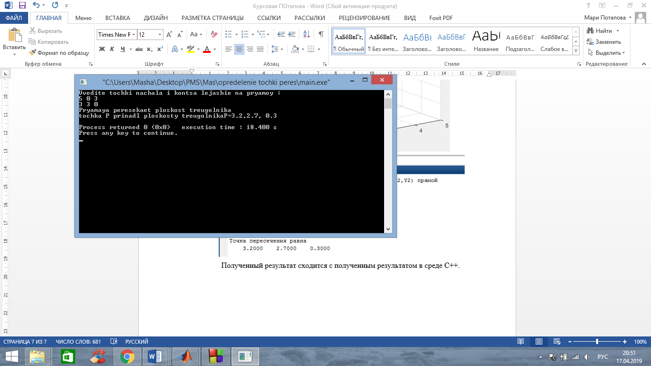Toggle Bold (Ж) formatting
The height and width of the screenshot is (366, 651).
pos(102,49)
